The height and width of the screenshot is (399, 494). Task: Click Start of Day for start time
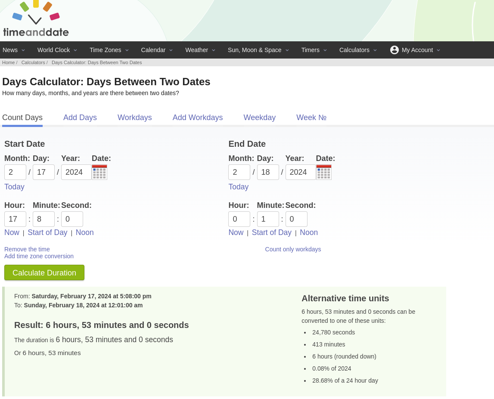[x=47, y=232]
